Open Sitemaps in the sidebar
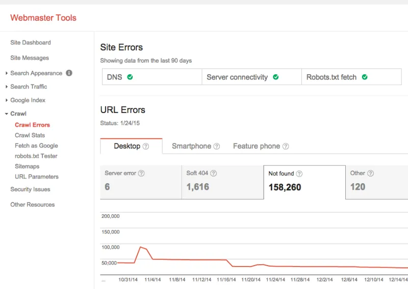Screen dimensions: 408x289 27,166
